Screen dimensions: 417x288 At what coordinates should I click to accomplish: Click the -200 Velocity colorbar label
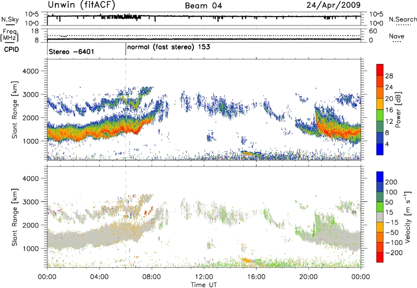[394, 253]
